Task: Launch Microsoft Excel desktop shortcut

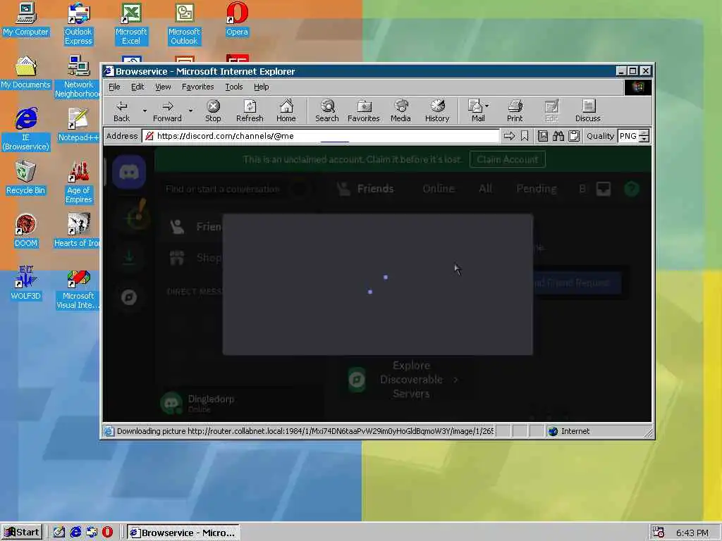Action: click(131, 25)
